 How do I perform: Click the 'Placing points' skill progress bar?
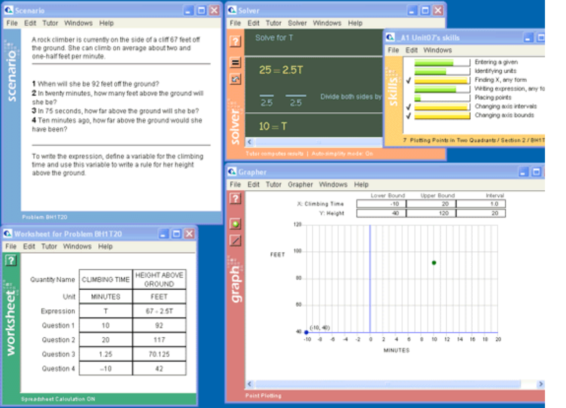tap(442, 98)
